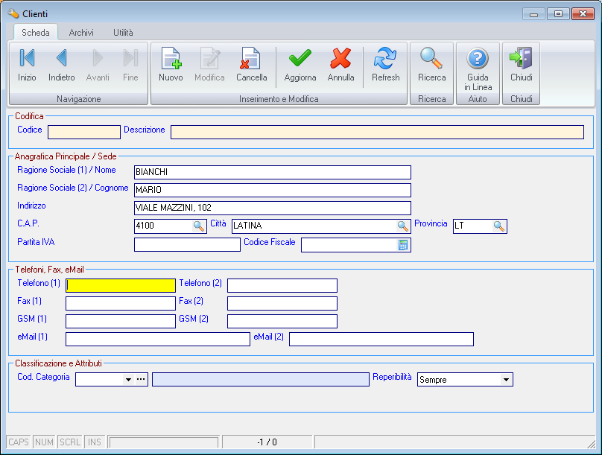Reload data with the Refresh icon
Image resolution: width=602 pixels, height=455 pixels.
(x=385, y=66)
